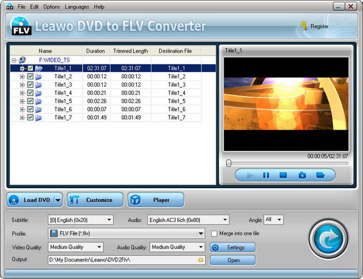Click the Duration column header

pyautogui.click(x=95, y=51)
